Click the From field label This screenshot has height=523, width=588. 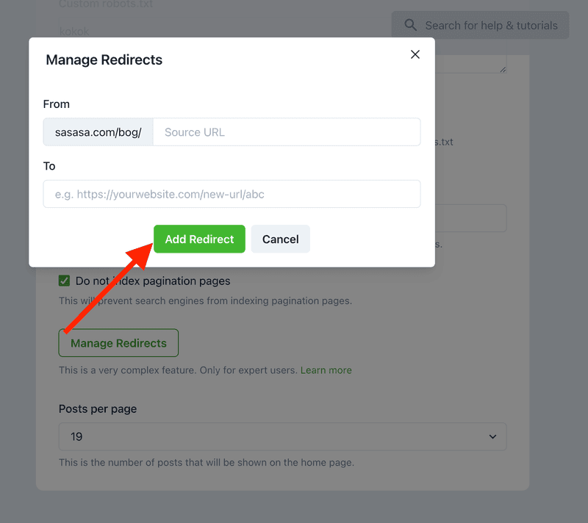[x=57, y=104]
